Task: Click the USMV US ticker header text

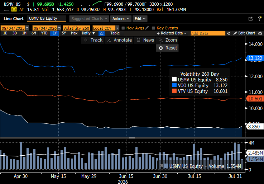Action: pos(12,4)
